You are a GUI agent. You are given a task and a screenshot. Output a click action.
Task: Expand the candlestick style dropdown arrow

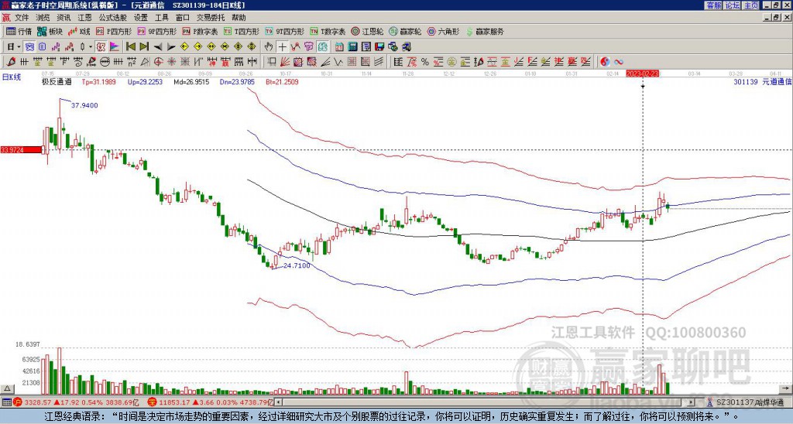(x=91, y=47)
